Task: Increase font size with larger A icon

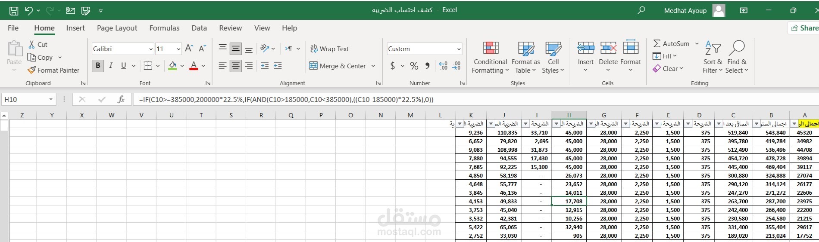Action: 189,49
